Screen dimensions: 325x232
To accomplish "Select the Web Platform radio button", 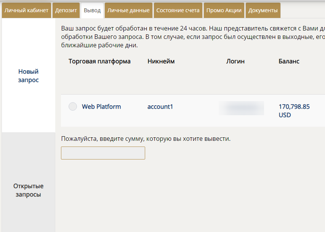I will click(x=73, y=106).
